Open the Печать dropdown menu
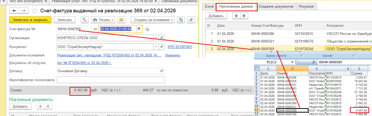The image size is (372, 116). pos(103,20)
